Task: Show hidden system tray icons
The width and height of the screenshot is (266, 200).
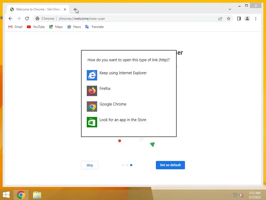Action: pos(229,195)
